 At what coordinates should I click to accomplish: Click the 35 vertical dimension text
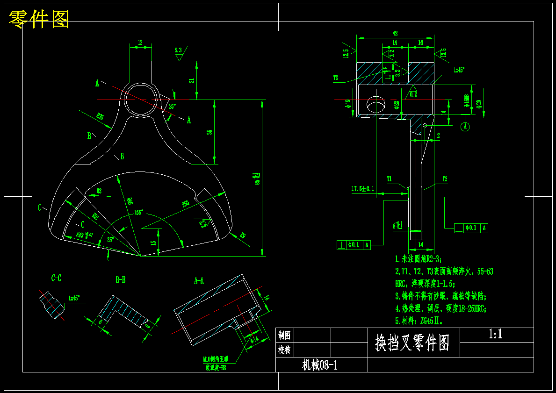pyautogui.click(x=209, y=132)
